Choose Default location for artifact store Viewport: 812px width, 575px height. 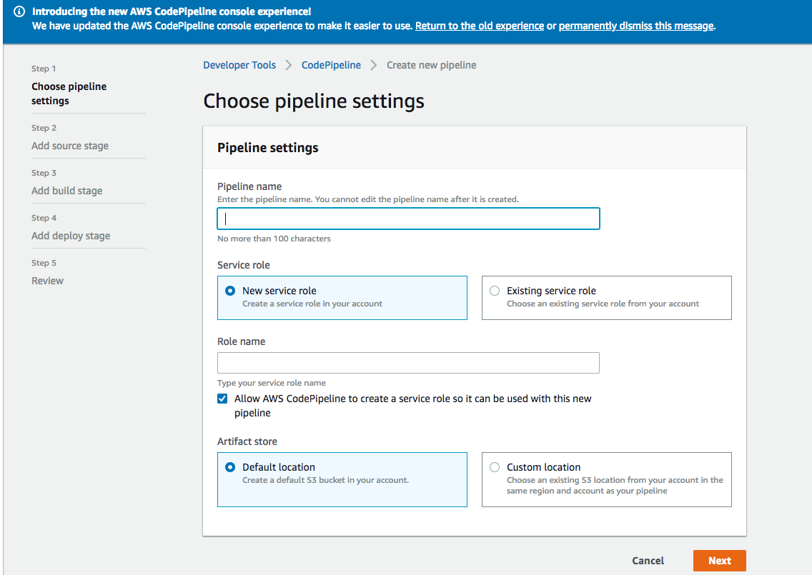point(230,467)
